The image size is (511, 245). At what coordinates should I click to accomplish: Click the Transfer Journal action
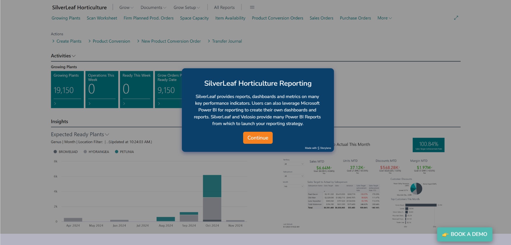pos(225,41)
